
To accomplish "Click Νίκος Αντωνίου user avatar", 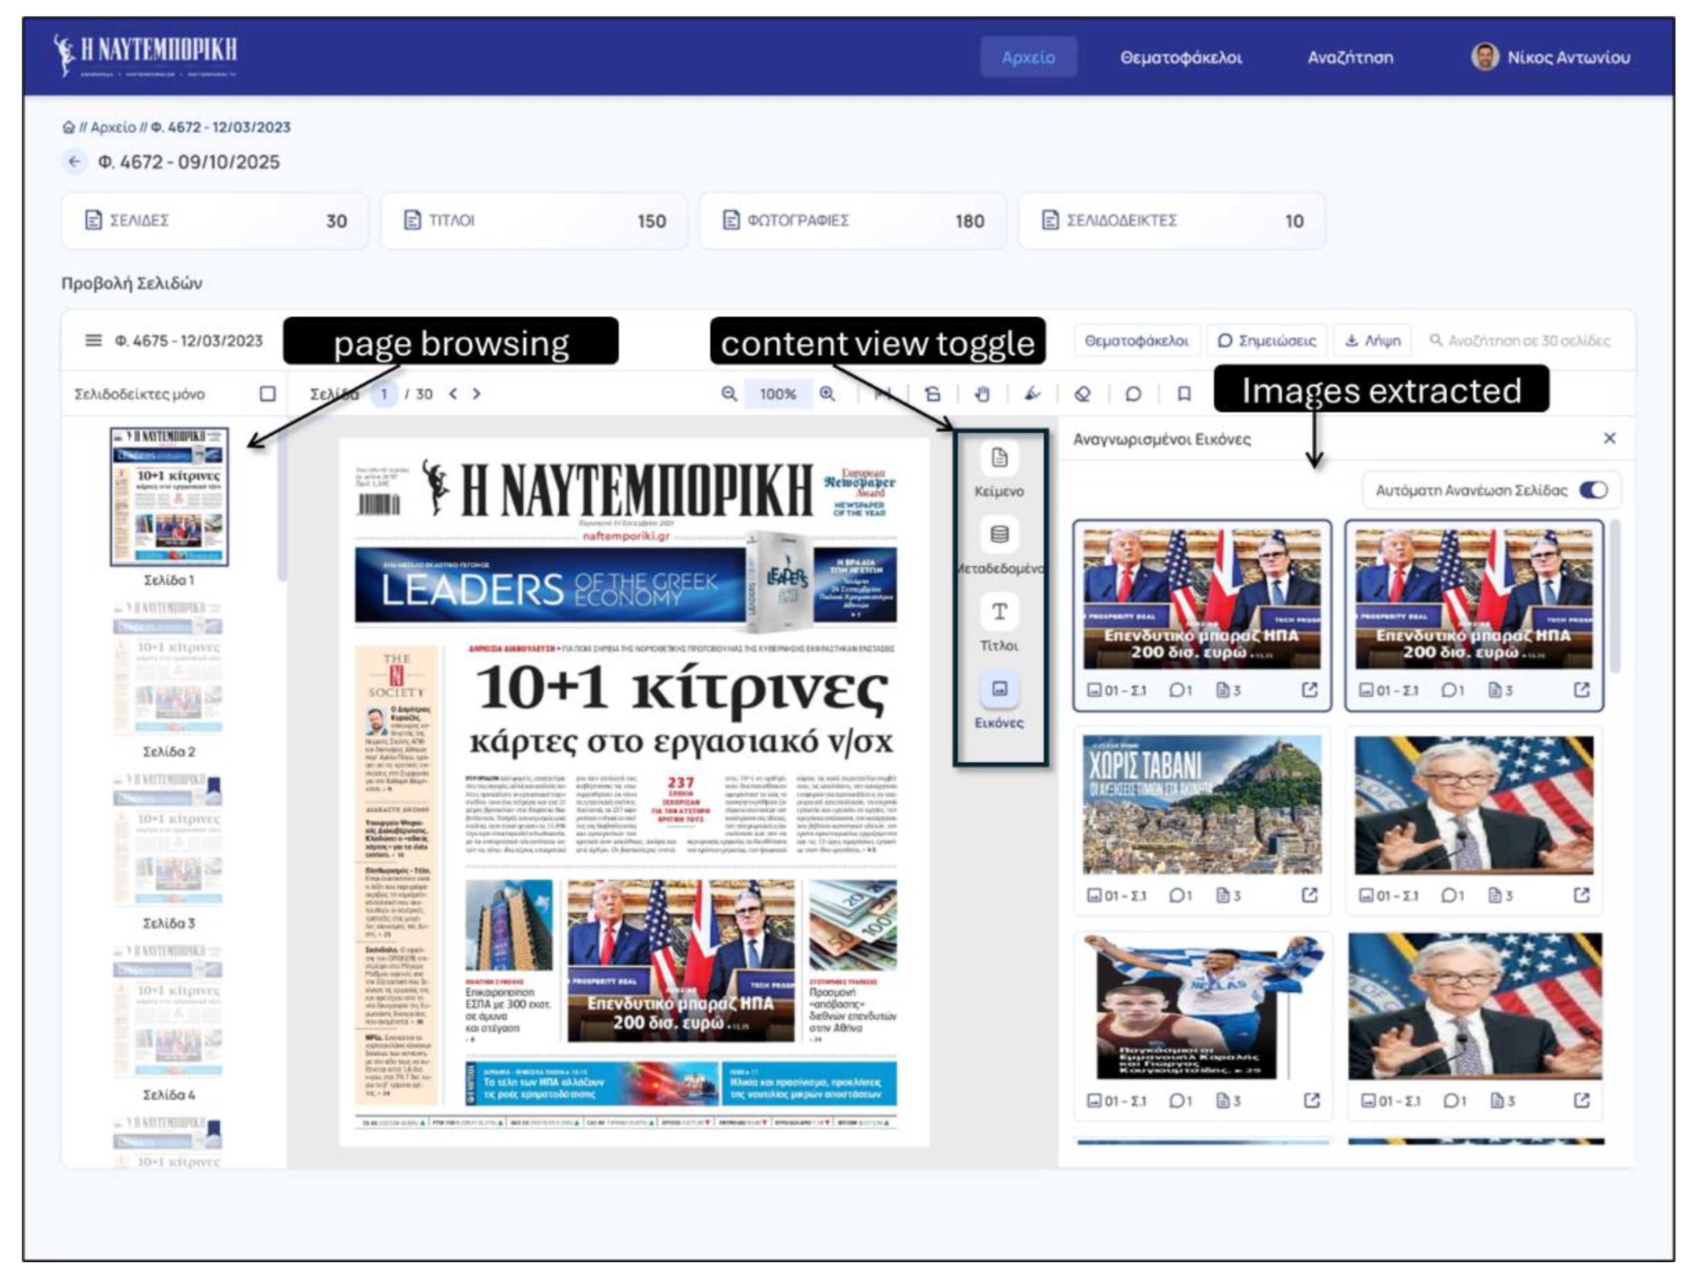I will 1485,57.
